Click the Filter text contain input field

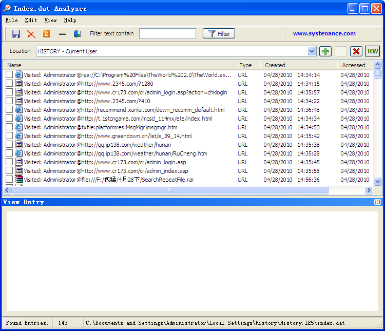(x=167, y=34)
